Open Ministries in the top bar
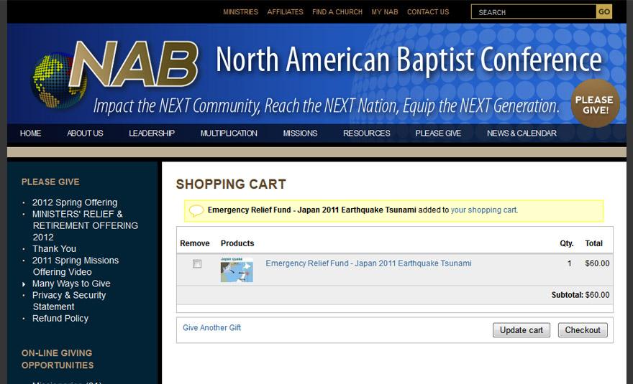Image resolution: width=633 pixels, height=384 pixels. point(240,12)
